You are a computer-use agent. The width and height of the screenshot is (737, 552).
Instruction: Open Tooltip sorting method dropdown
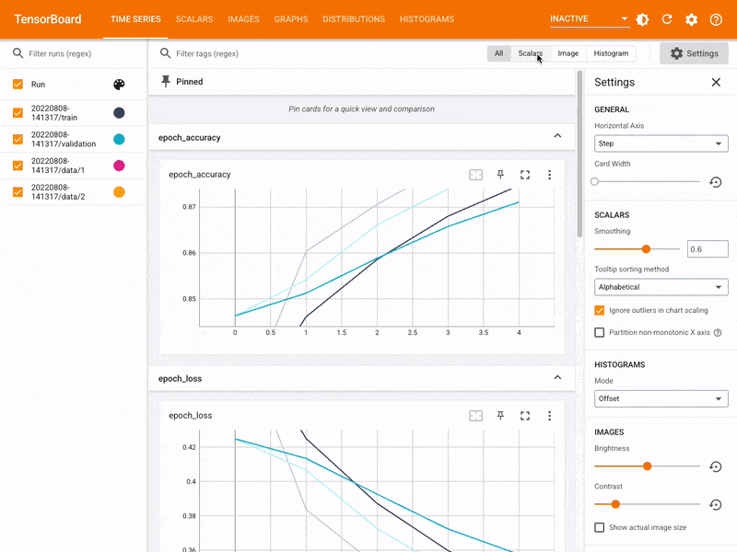[x=661, y=287]
